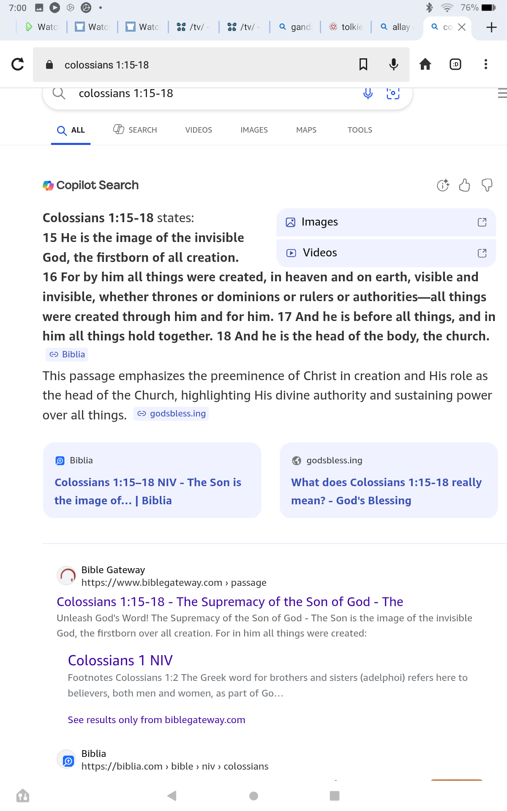Open the three-dot browser menu
The height and width of the screenshot is (811, 507).
tap(485, 65)
